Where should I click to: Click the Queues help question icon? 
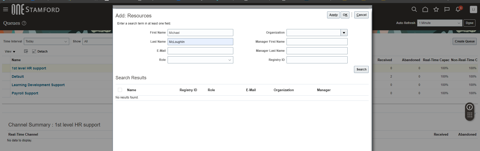click(x=24, y=23)
